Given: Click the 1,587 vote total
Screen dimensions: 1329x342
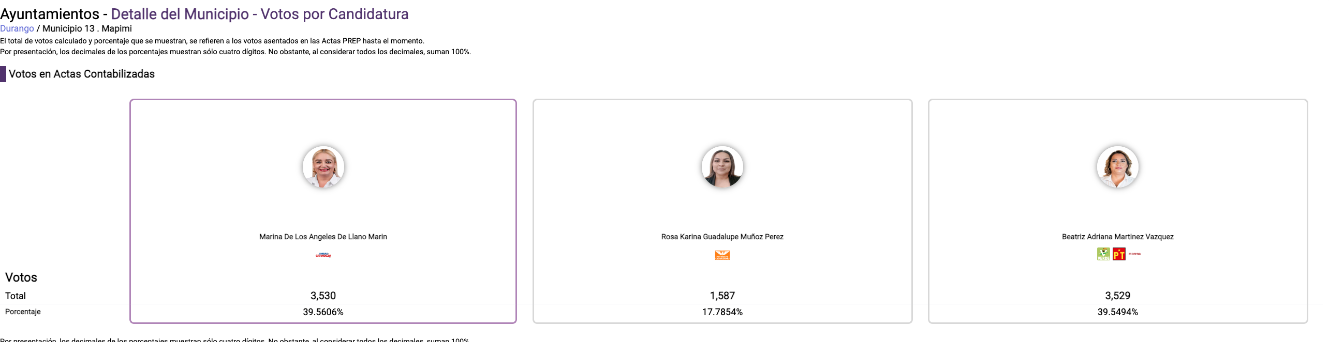Looking at the screenshot, I should pos(722,296).
